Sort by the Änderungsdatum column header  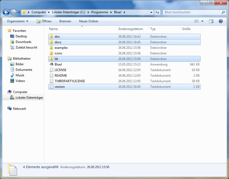coord(131,29)
